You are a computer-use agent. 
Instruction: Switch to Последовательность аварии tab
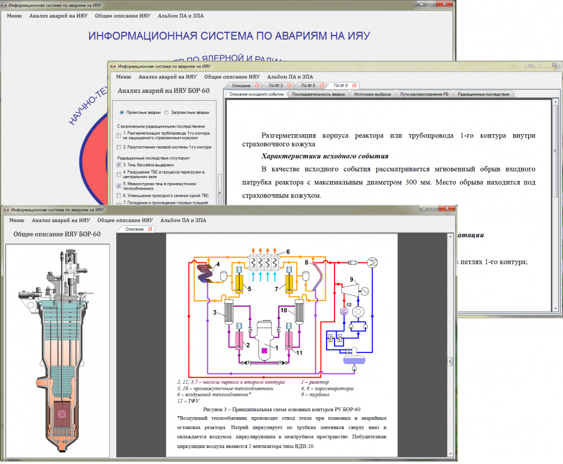(319, 94)
